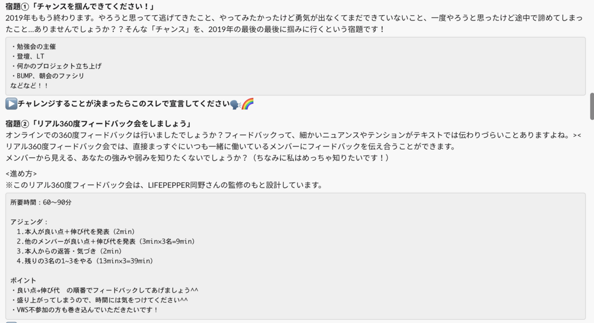
Task: Click agenda item 4.残りの3名の1~3をやる
Action: coord(85,261)
